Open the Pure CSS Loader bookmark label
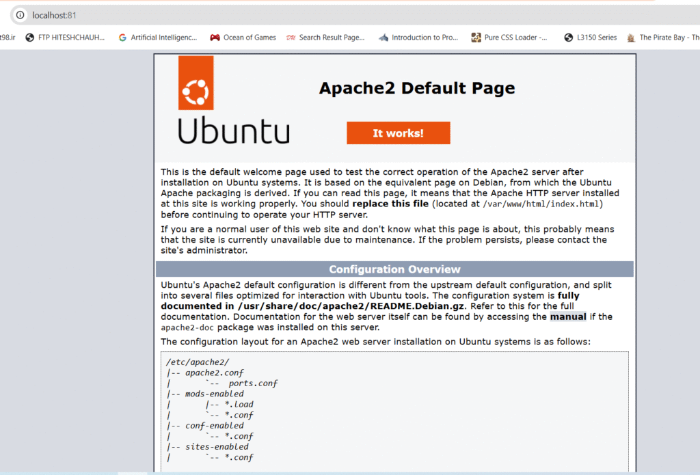The image size is (700, 475). click(x=515, y=38)
